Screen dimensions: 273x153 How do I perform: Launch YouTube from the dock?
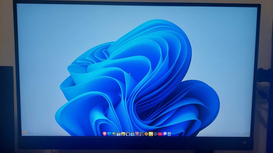point(160,134)
